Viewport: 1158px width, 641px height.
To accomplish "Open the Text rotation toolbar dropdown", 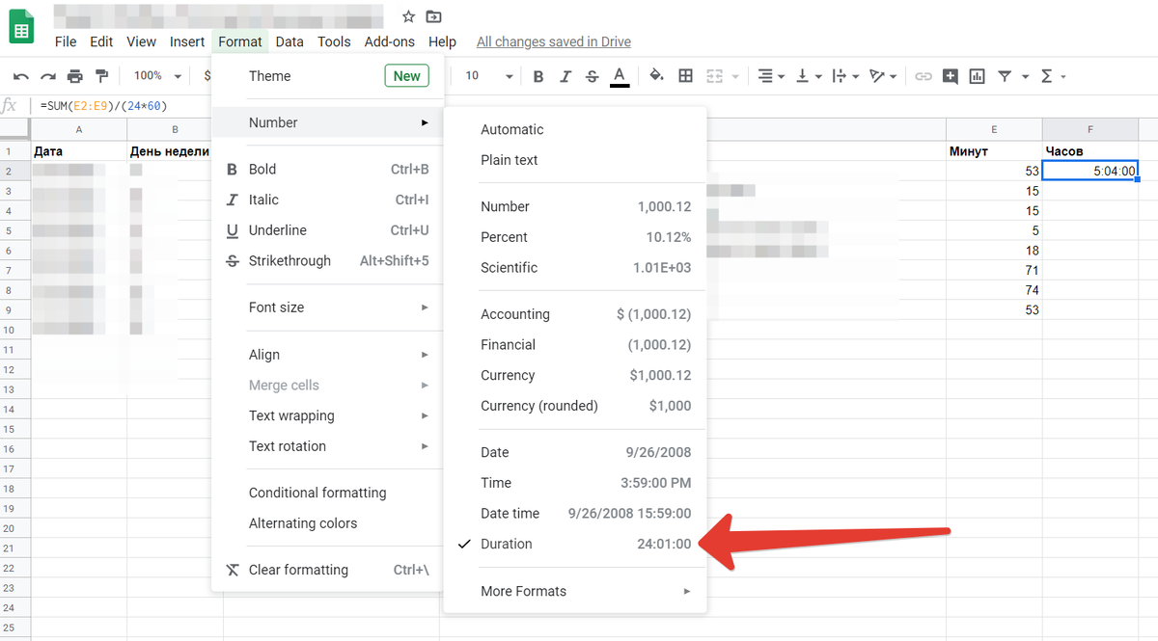I will (x=883, y=76).
